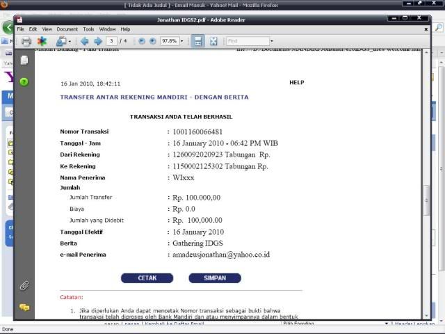Click the Biaya value Rp. 0.0
Viewport: 445px width, 334px height.
pyautogui.click(x=184, y=209)
